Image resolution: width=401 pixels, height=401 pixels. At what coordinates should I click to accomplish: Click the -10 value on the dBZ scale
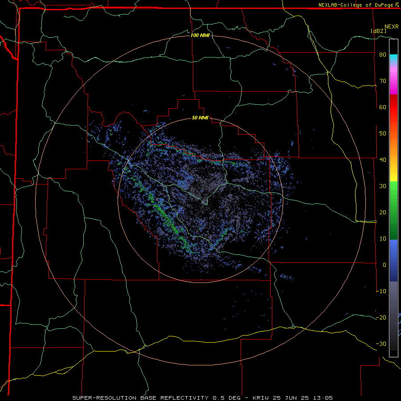coord(381,291)
